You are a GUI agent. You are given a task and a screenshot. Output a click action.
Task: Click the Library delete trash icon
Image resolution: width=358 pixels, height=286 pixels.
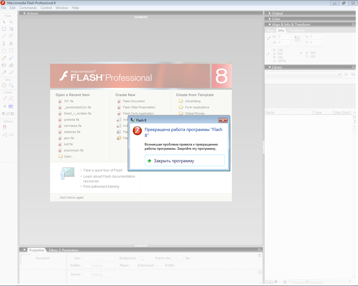[285, 282]
